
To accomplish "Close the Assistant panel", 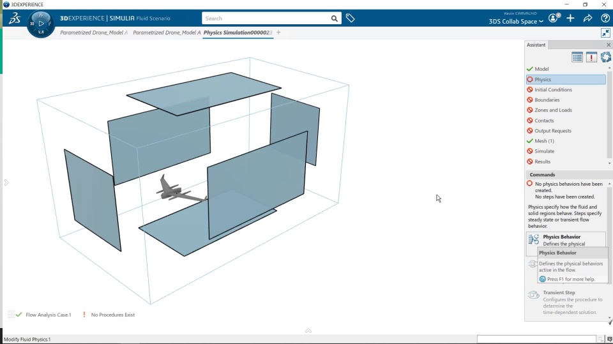I will 609,45.
